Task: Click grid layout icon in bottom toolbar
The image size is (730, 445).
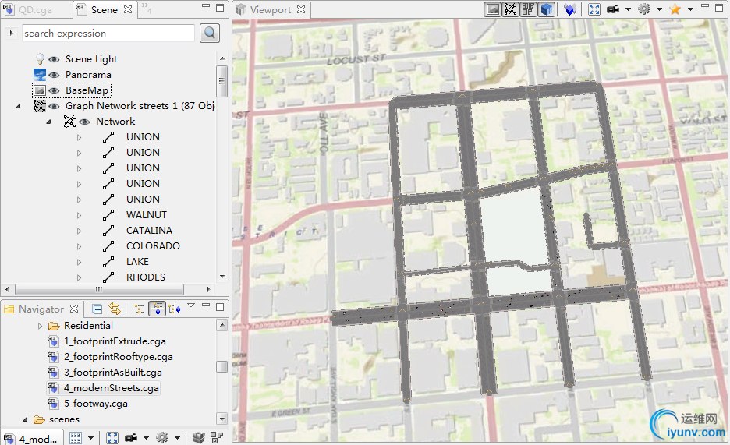Action: tap(76, 437)
